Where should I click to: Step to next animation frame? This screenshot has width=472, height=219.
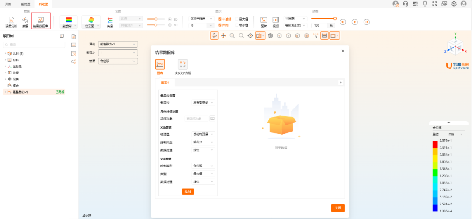367,22
